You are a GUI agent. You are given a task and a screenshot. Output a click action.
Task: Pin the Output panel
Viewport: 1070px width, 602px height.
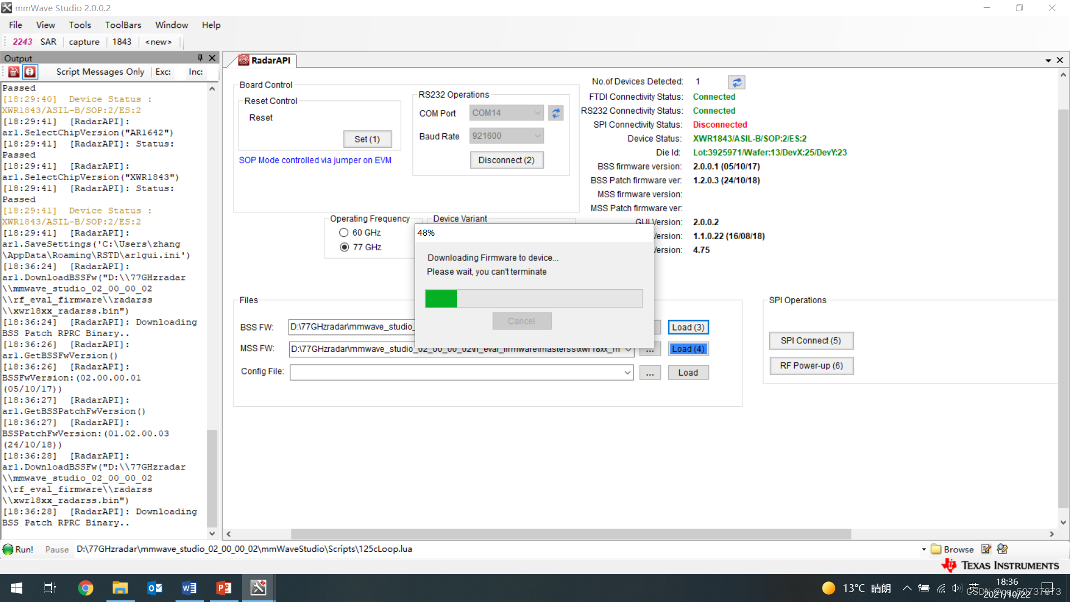[x=200, y=58]
